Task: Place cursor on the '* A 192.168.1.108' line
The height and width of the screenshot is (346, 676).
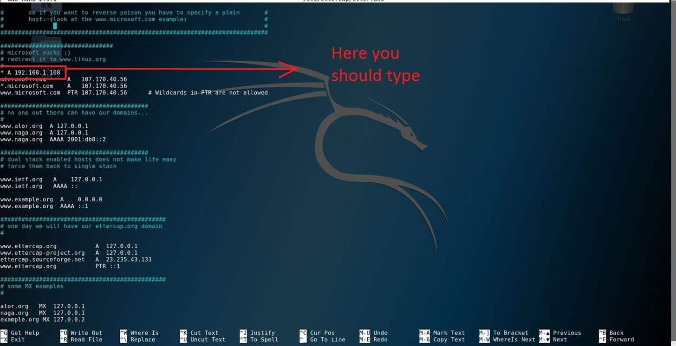Action: pyautogui.click(x=30, y=73)
